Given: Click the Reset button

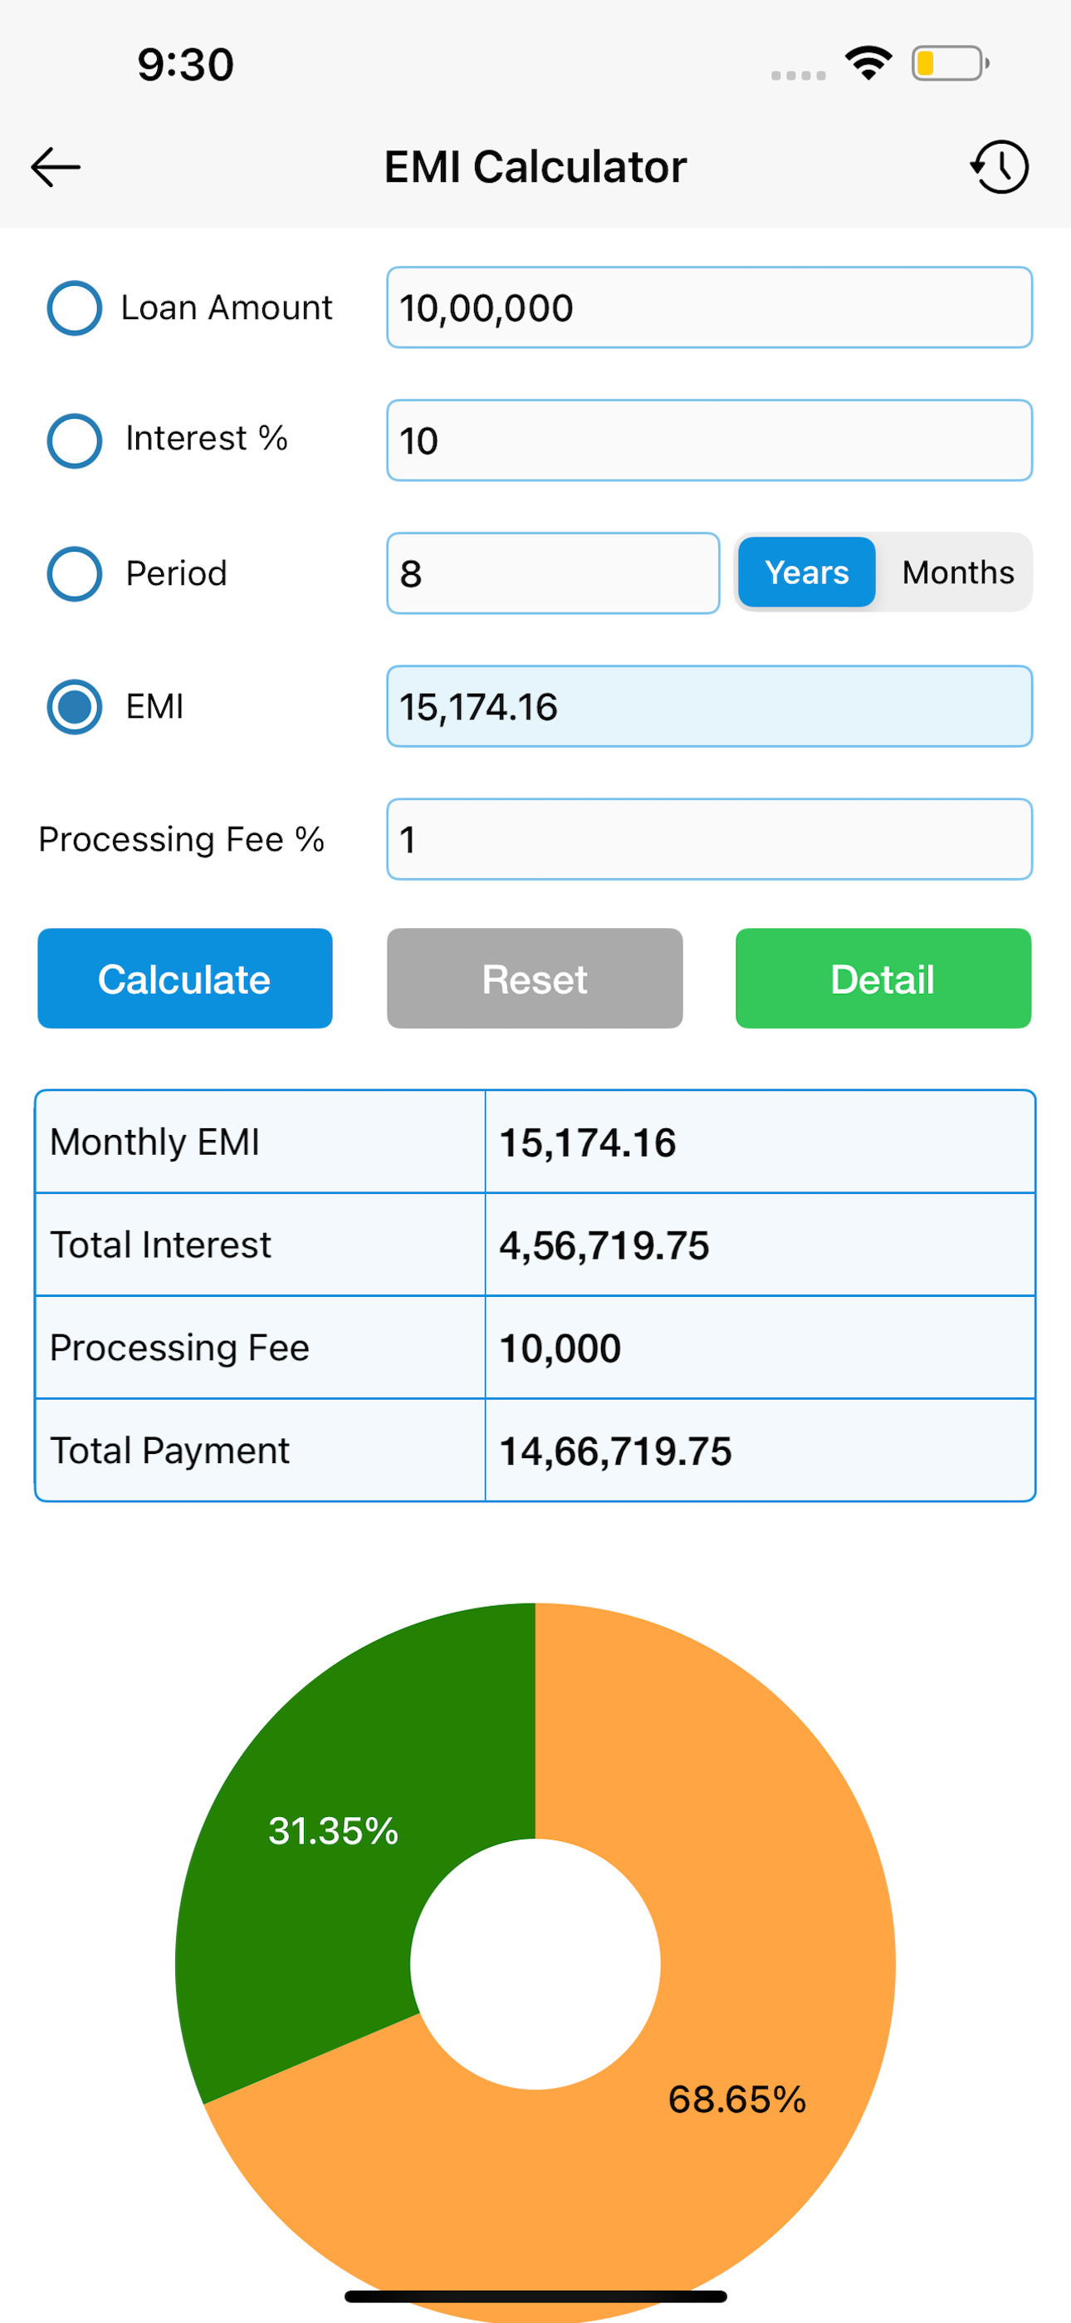Looking at the screenshot, I should (535, 979).
